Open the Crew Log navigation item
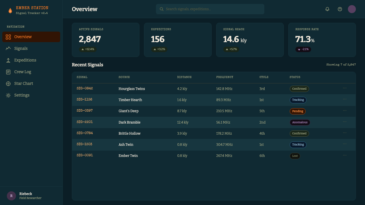This screenshot has height=205, width=365. pyautogui.click(x=31, y=72)
